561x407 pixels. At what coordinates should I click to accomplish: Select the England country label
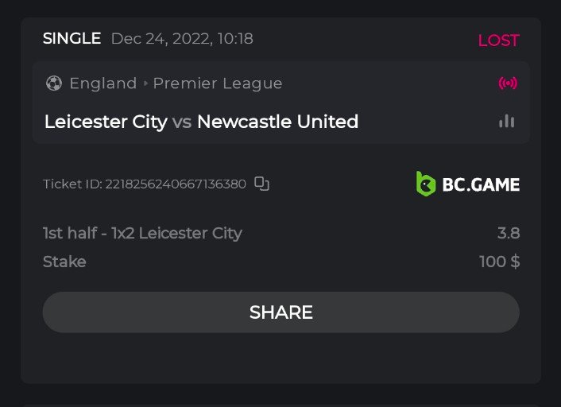click(103, 83)
